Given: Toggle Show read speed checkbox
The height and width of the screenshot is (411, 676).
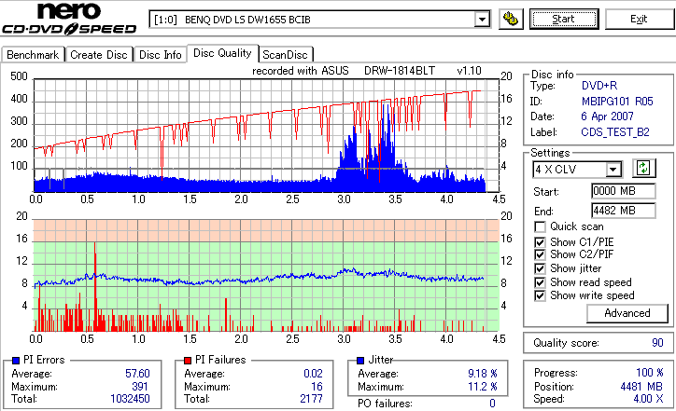Looking at the screenshot, I should 540,282.
